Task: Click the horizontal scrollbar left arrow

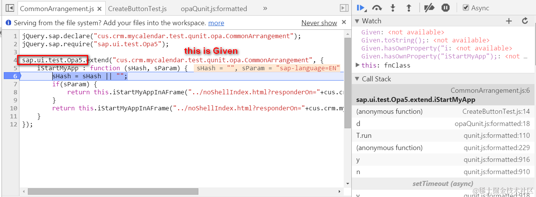Action: pos(23,191)
